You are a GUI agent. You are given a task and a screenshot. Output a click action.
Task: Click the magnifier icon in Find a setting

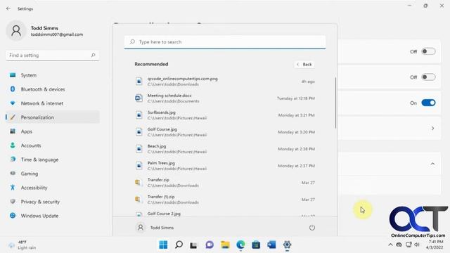(x=93, y=55)
